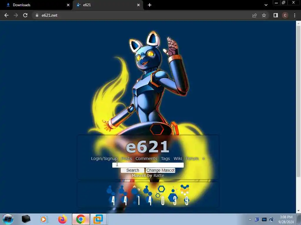Open the Wiki link
Image resolution: width=301 pixels, height=225 pixels.
click(x=178, y=158)
